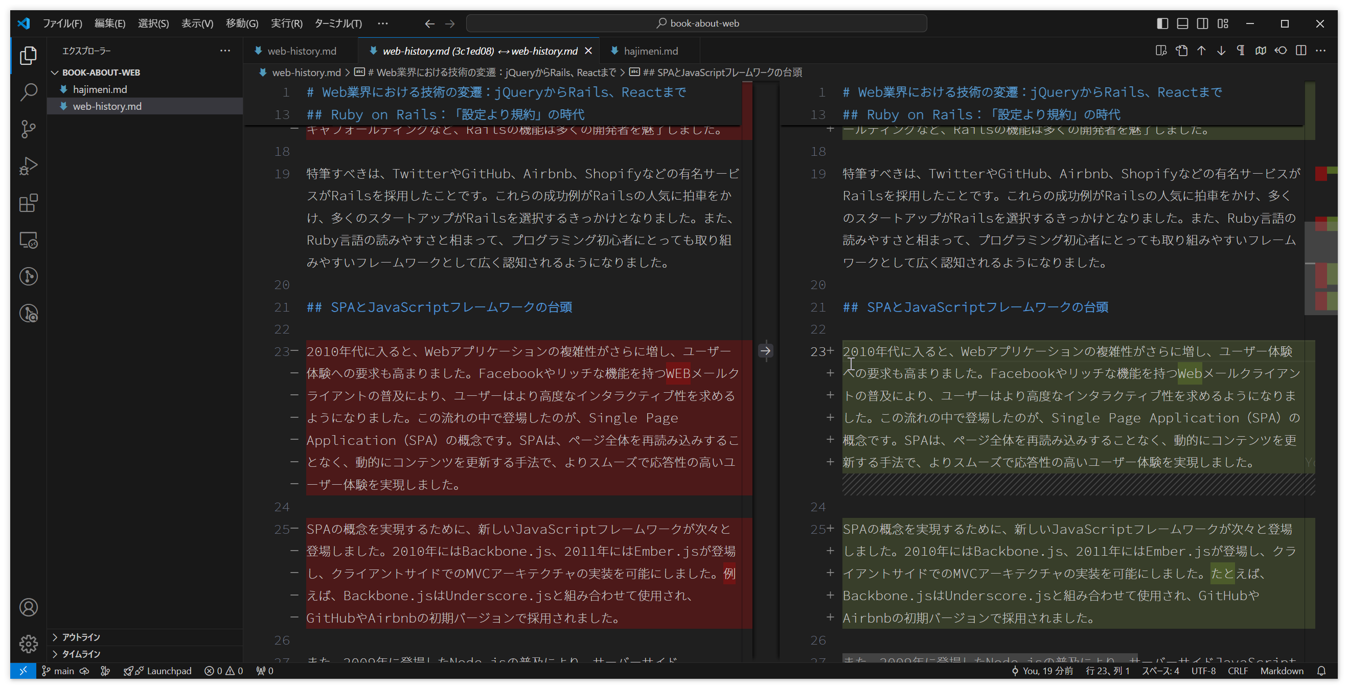1348x689 pixels.
Task: Open the GitLens view in activity bar
Action: [x=28, y=276]
